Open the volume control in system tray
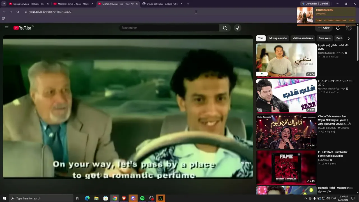The height and width of the screenshot is (202, 359). 328,198
